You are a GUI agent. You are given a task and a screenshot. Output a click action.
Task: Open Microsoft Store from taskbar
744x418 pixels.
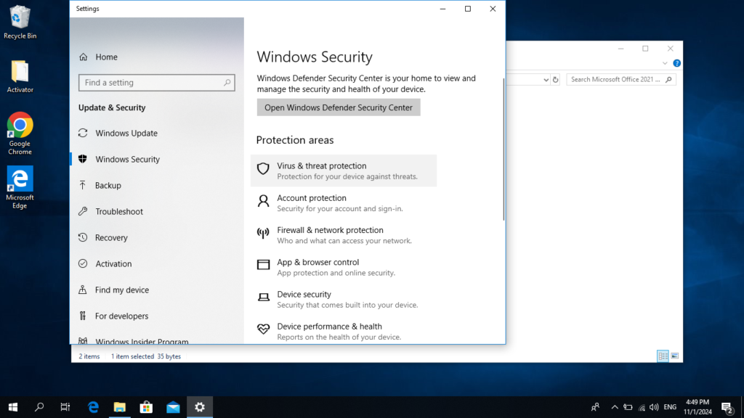(146, 407)
